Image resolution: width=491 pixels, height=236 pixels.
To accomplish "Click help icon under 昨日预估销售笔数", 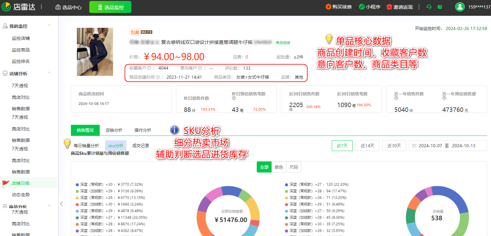I will click(x=234, y=98).
